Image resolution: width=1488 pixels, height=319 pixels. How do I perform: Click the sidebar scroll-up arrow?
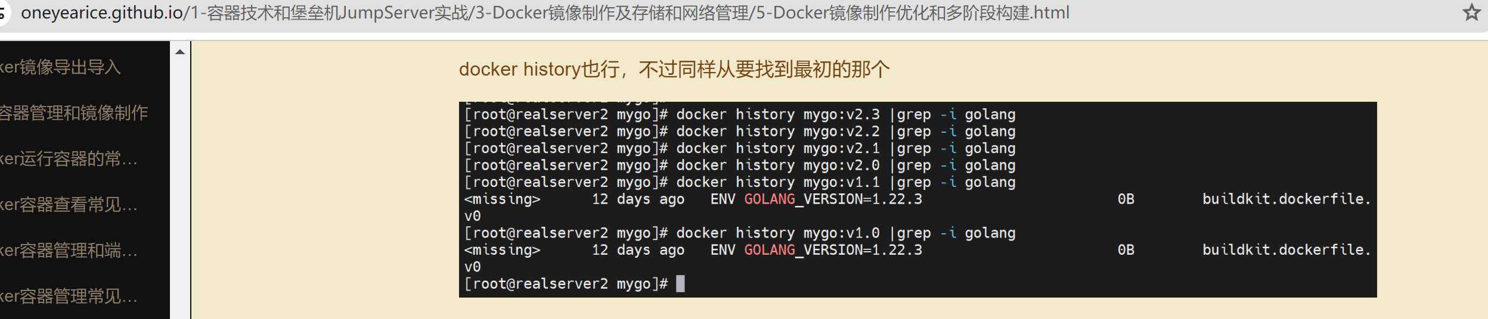180,52
